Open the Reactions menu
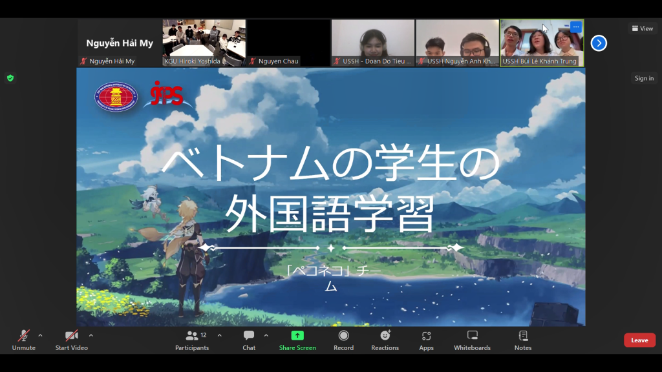The width and height of the screenshot is (662, 372). point(385,340)
